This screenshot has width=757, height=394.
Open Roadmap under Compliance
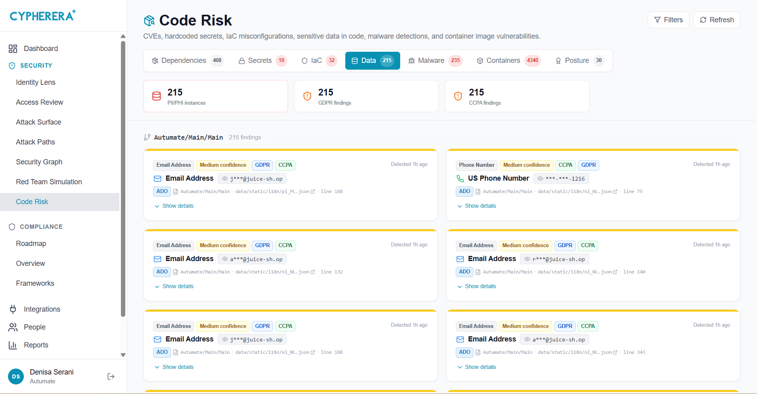[x=31, y=244]
